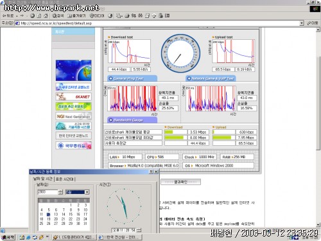Click the 결과확인 button
Viewport: 321px width, 241px height.
pos(181,182)
